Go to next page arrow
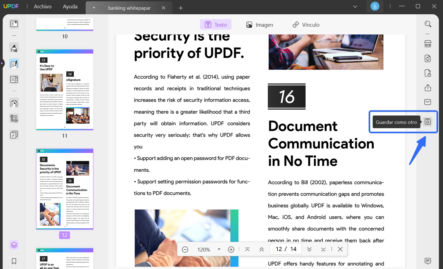 pyautogui.click(x=309, y=249)
